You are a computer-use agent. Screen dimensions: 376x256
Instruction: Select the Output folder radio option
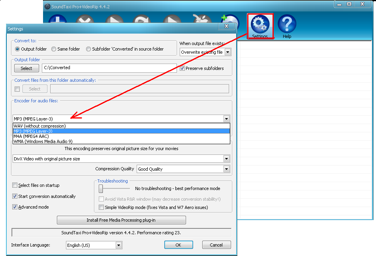[31, 49]
